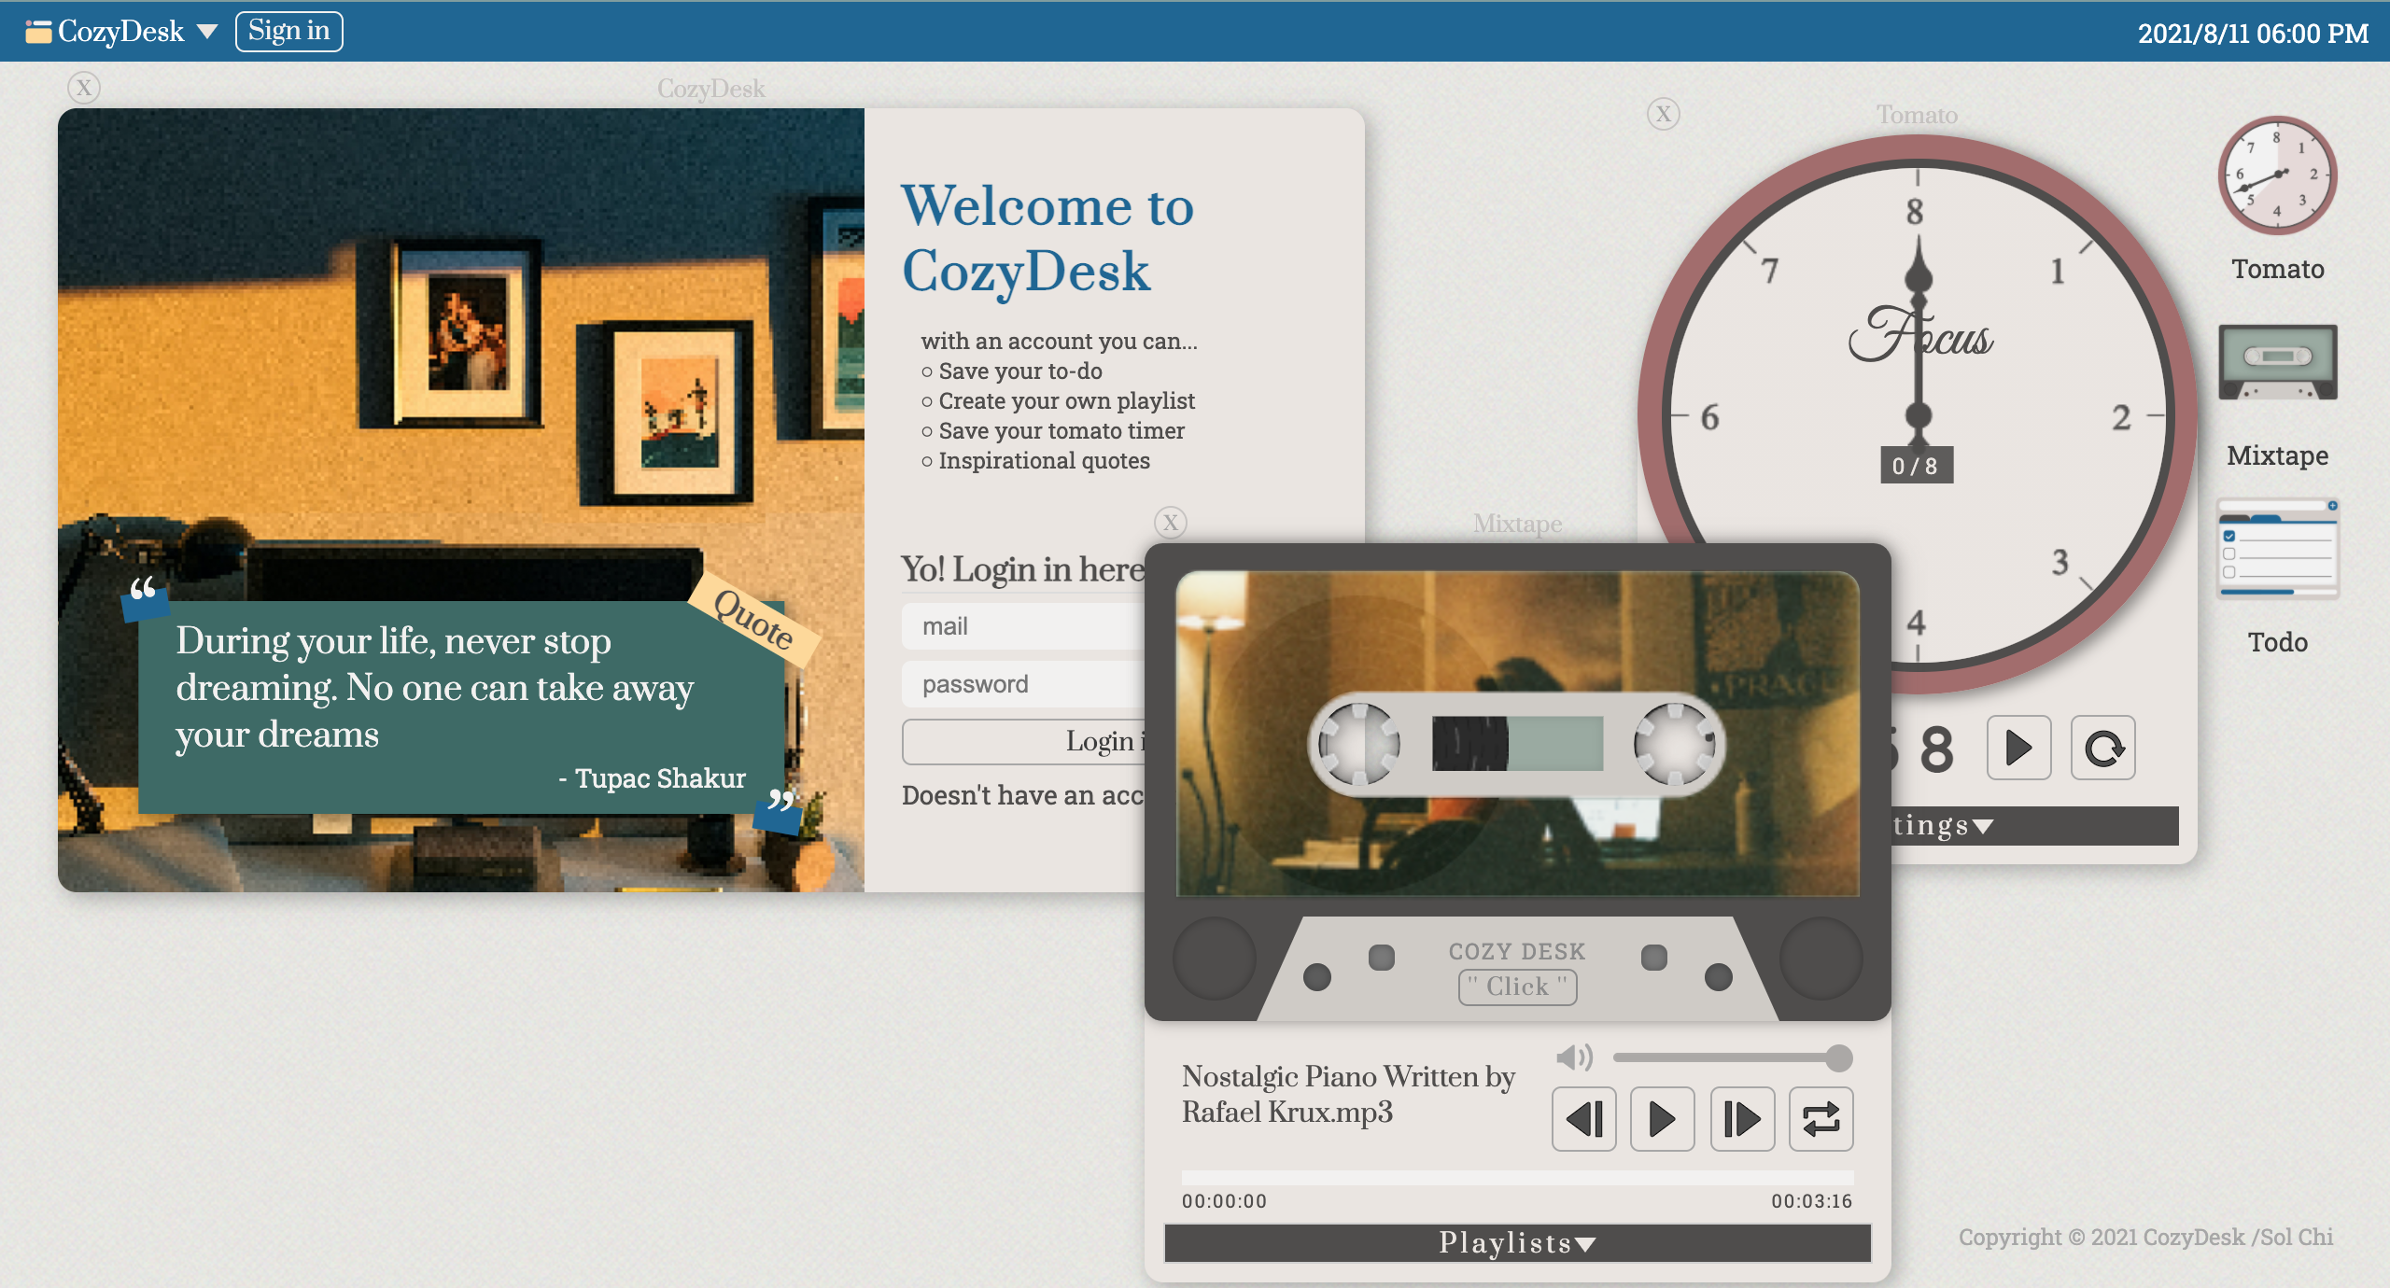This screenshot has width=2390, height=1288.
Task: Click "Create your own playlist" item
Action: (1066, 400)
